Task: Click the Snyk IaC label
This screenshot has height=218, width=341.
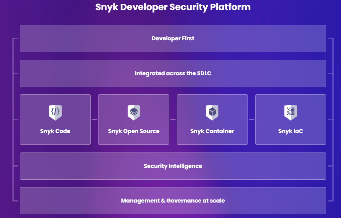Action: (291, 131)
